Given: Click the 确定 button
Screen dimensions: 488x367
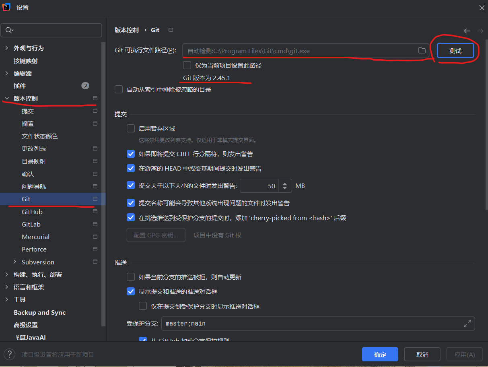Looking at the screenshot, I should (380, 355).
